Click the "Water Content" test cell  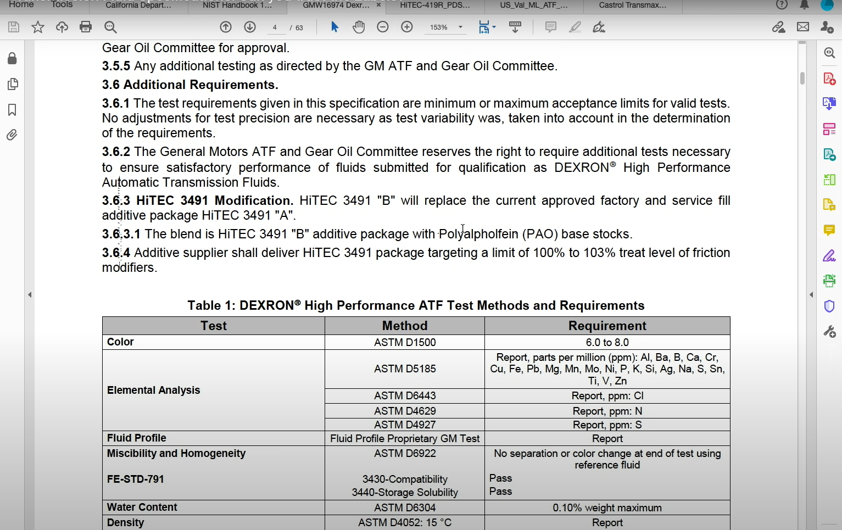214,507
